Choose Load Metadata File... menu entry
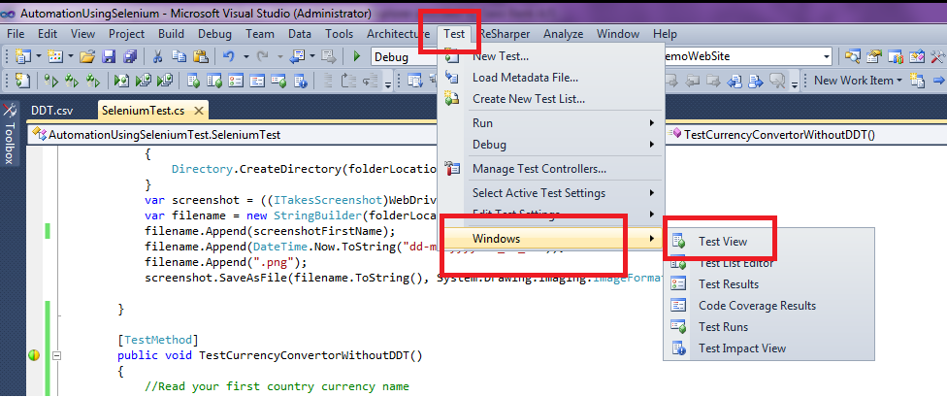Image resolution: width=947 pixels, height=397 pixels. (x=549, y=78)
